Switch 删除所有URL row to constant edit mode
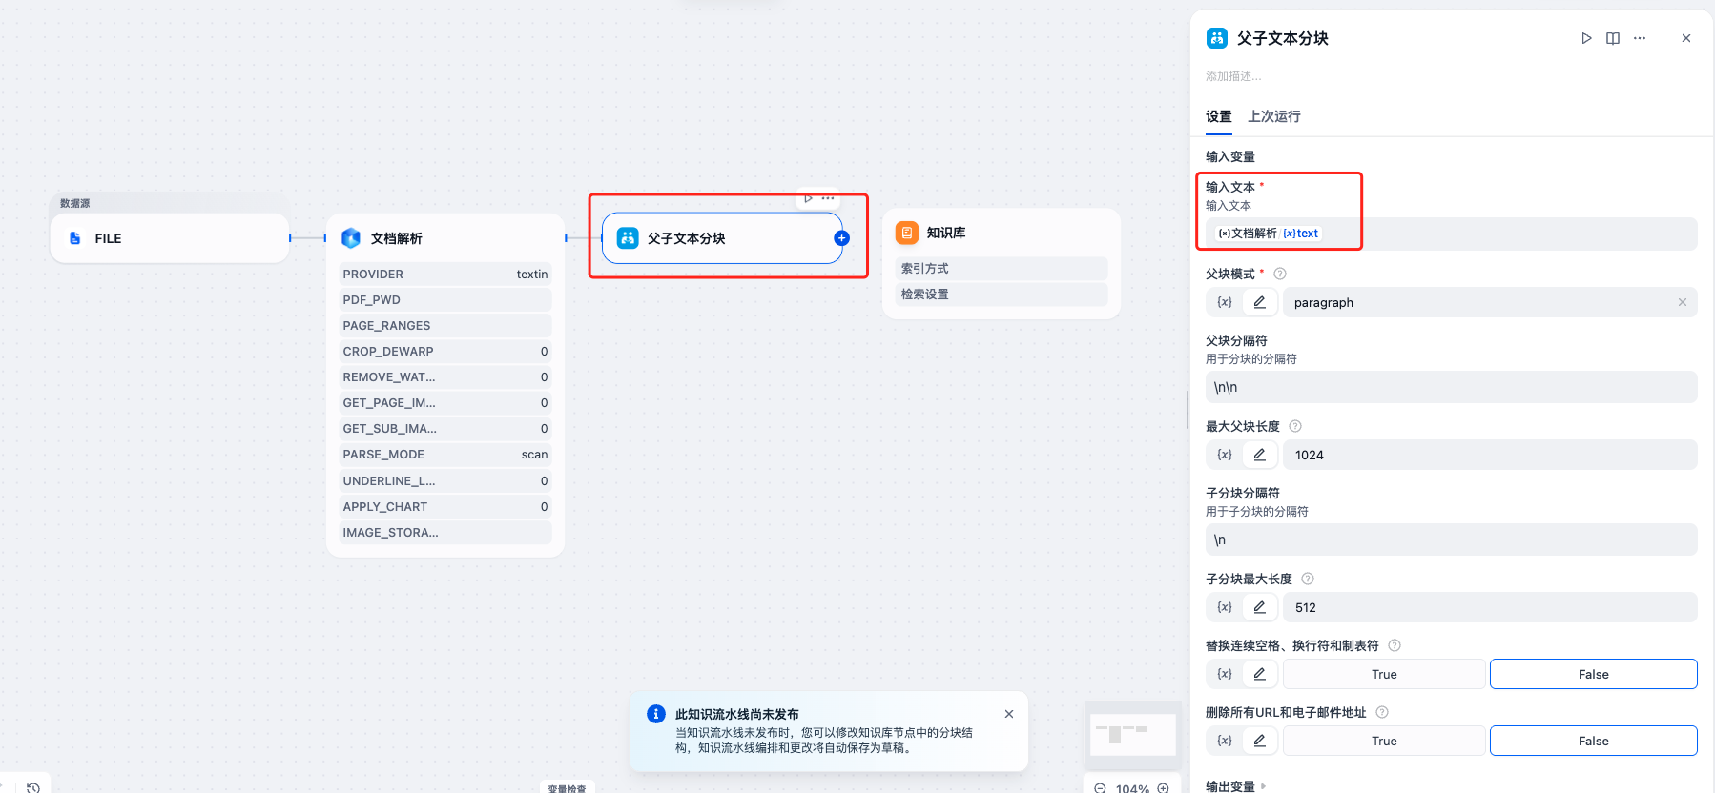The height and width of the screenshot is (793, 1715). [1260, 741]
